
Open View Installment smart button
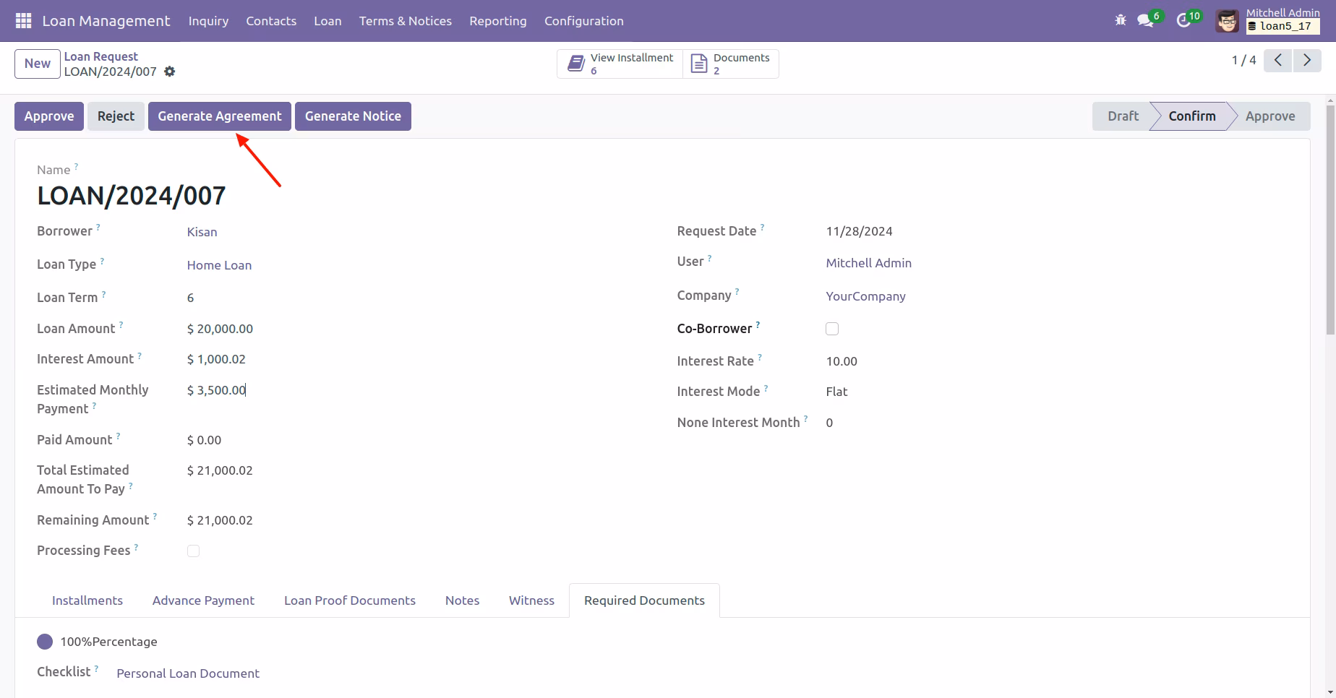click(620, 64)
